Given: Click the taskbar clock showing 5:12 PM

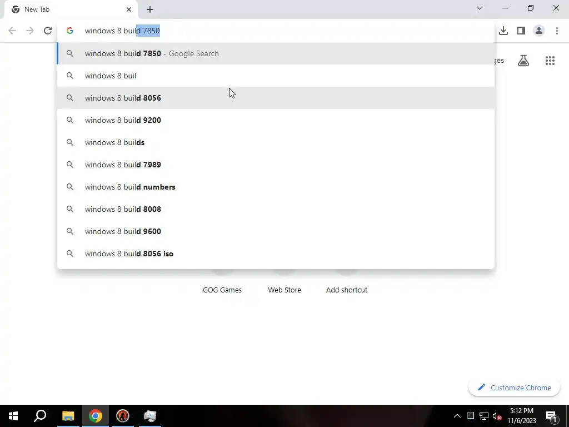Looking at the screenshot, I should coord(521,416).
